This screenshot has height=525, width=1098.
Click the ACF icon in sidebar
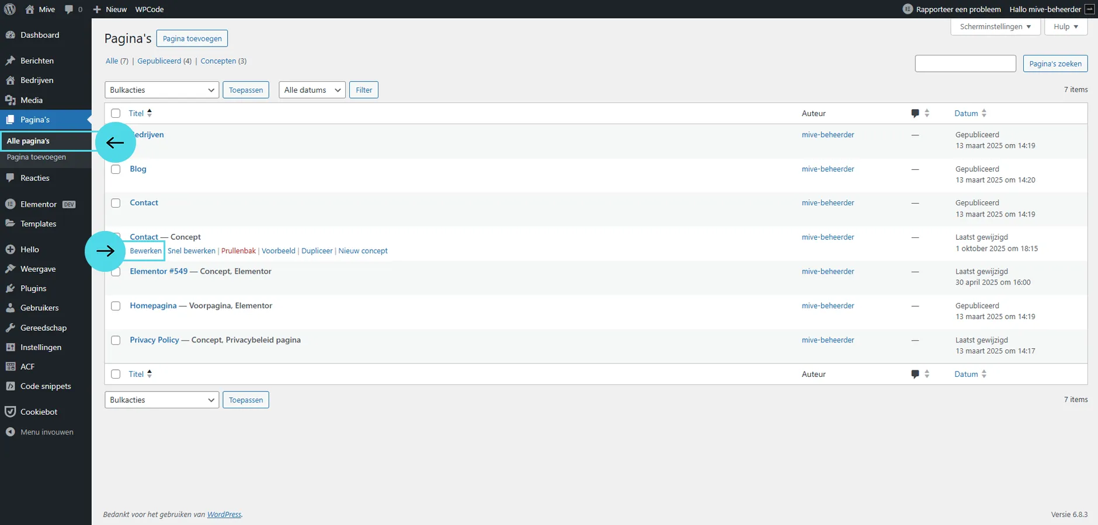(x=10, y=366)
